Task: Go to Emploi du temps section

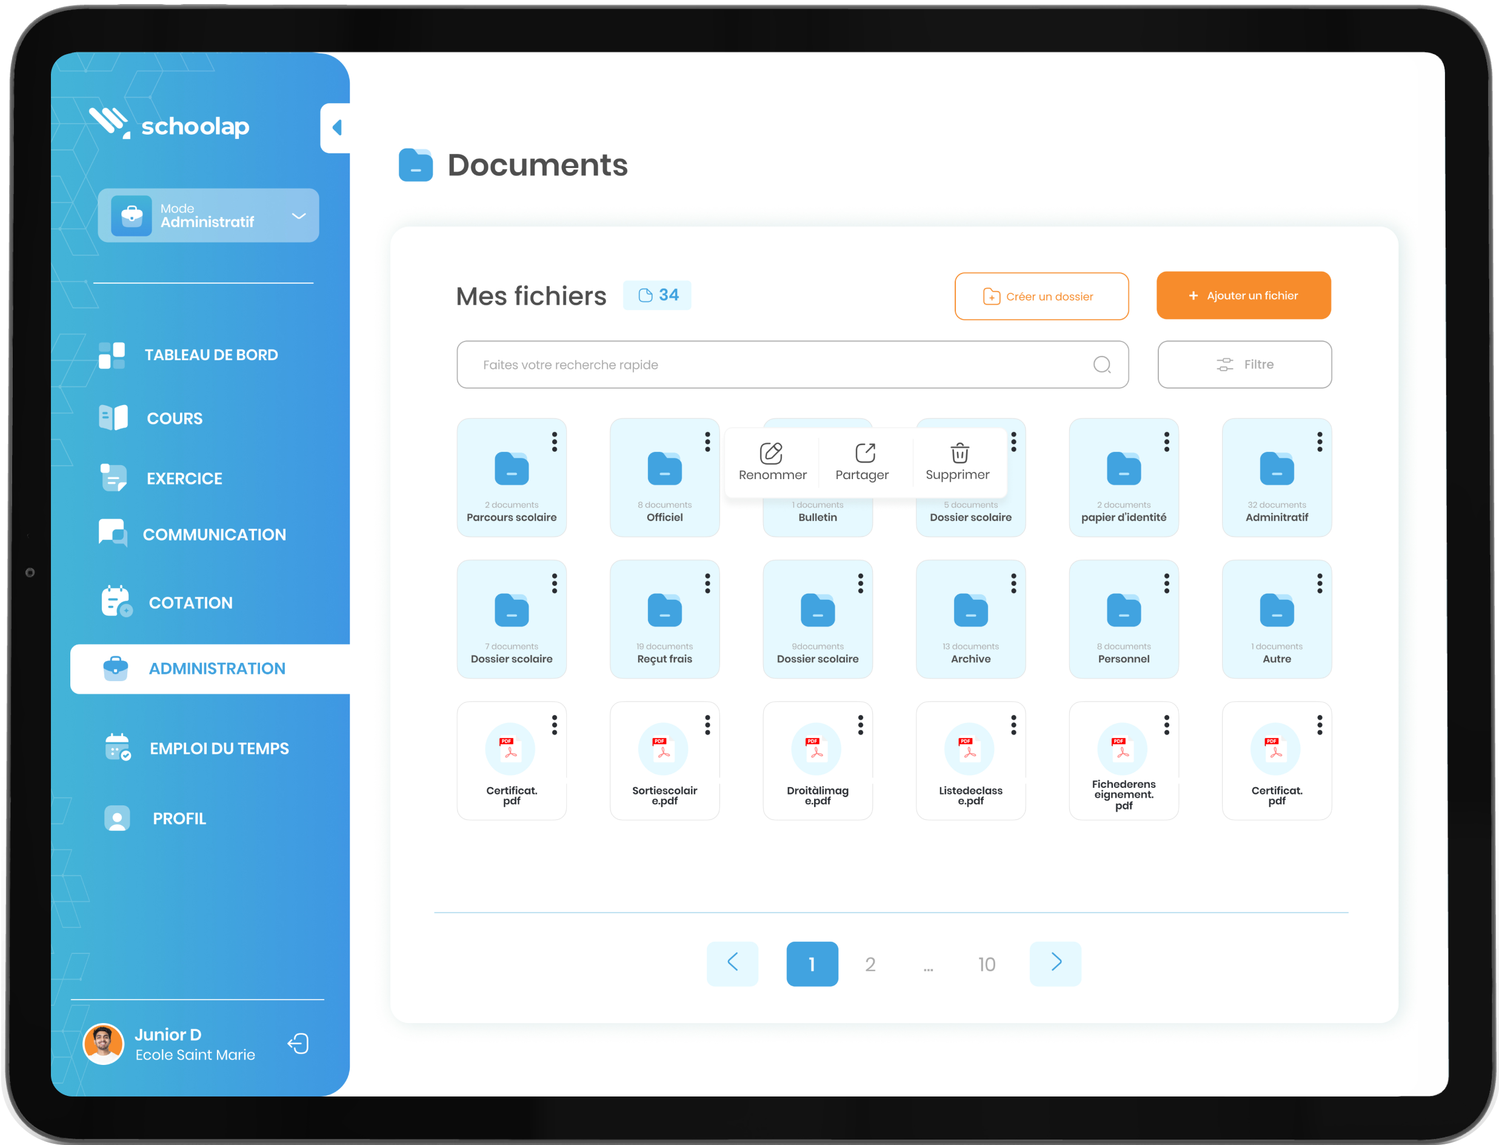Action: 219,748
